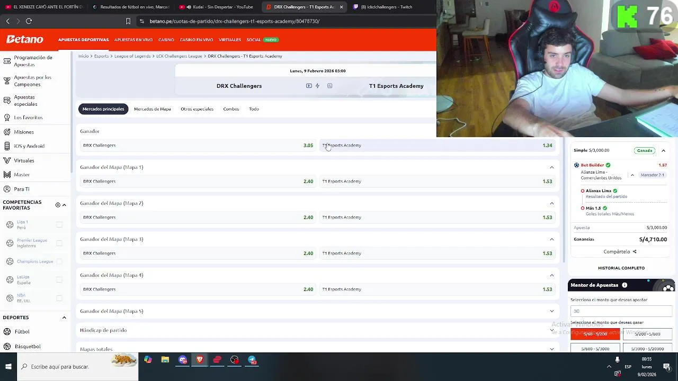This screenshot has width=678, height=381.
Task: Open notification center in system tray
Action: coord(667,367)
